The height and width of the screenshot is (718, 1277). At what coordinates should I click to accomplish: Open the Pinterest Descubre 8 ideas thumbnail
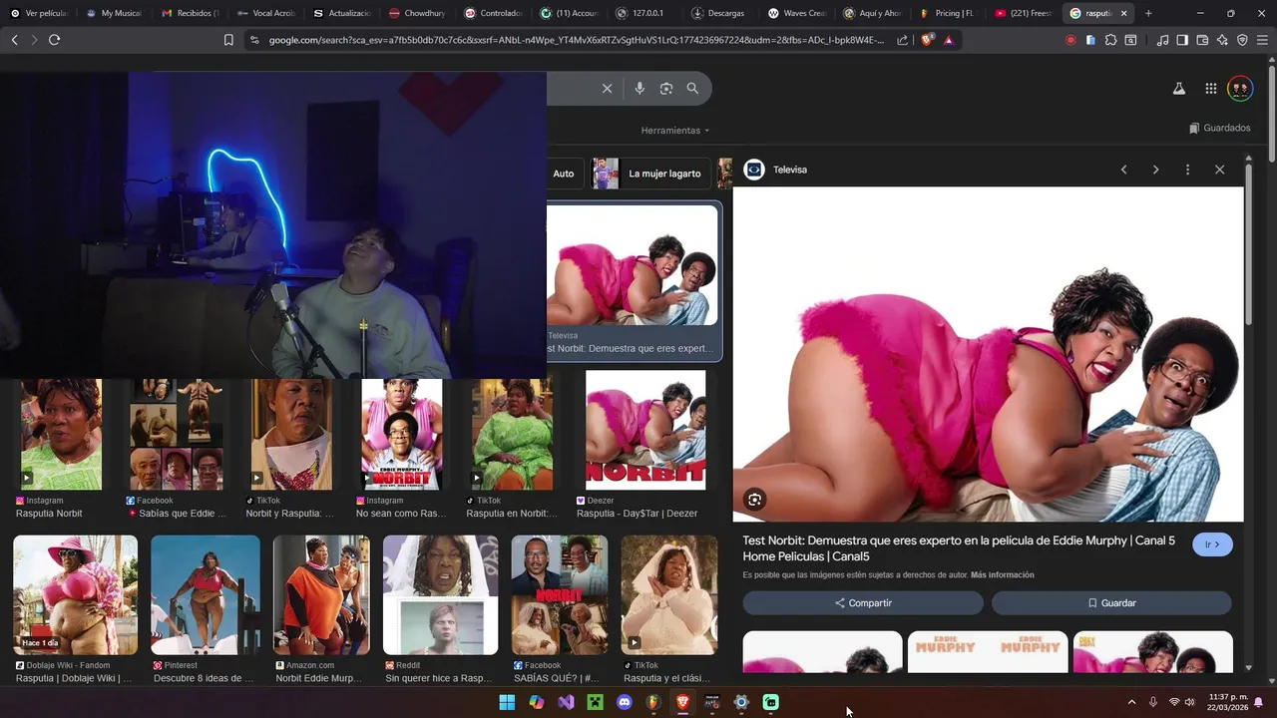tap(206, 594)
